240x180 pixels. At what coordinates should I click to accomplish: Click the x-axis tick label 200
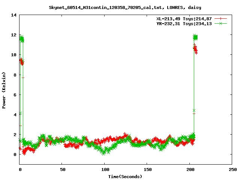click(190, 169)
